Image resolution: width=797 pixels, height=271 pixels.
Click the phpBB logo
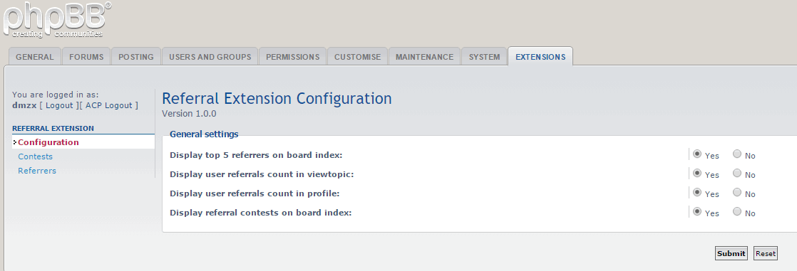click(x=57, y=19)
